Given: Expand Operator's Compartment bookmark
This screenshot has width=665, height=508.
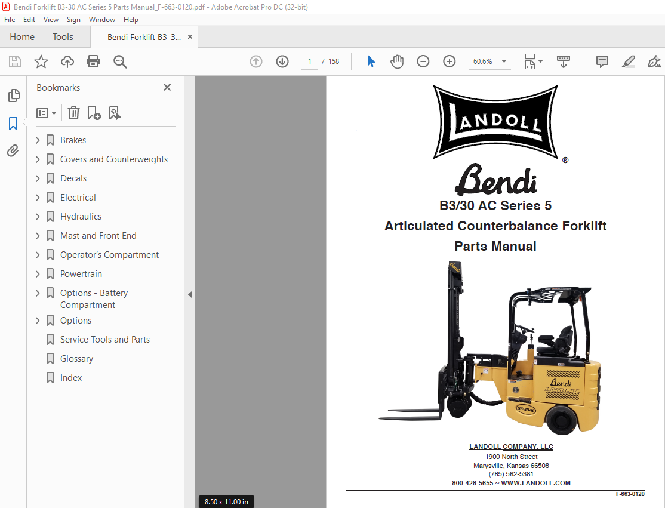Looking at the screenshot, I should 38,254.
